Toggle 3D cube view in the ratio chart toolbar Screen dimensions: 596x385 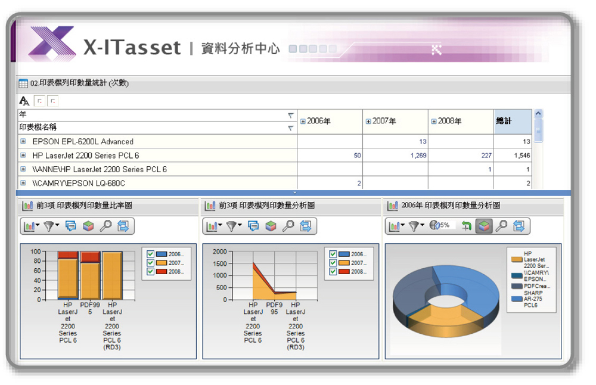tap(88, 226)
